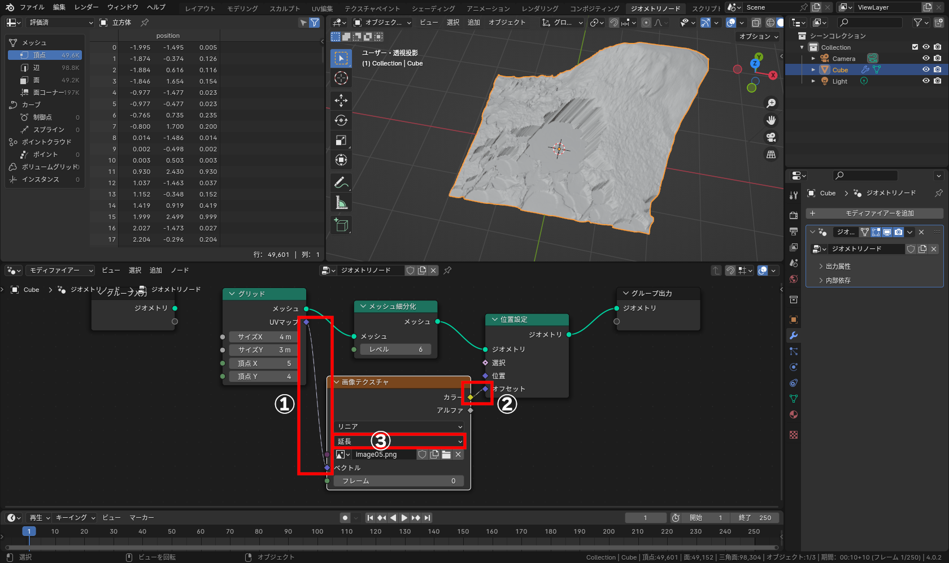Expand the 出力属性 panel
Image resolution: width=949 pixels, height=563 pixels.
838,267
